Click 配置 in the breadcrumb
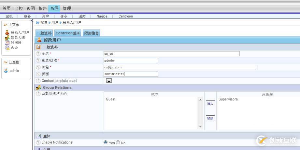The height and width of the screenshot is (150, 300). pyautogui.click(x=44, y=22)
